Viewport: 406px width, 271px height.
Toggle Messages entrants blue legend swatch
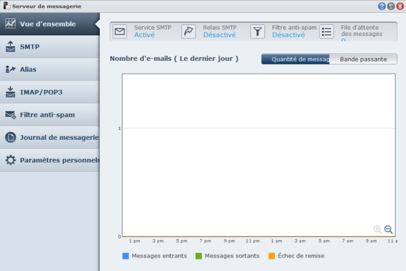[x=126, y=256]
